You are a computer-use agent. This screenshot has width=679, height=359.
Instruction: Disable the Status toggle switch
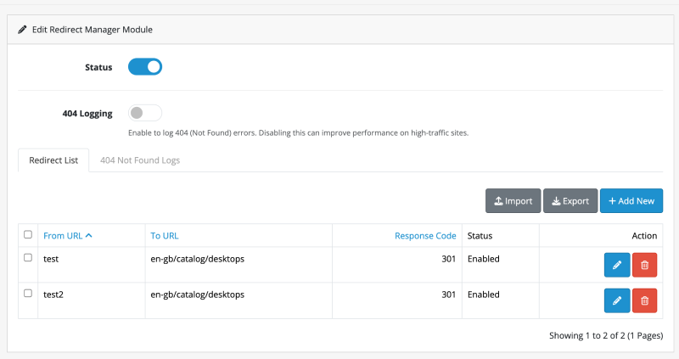click(145, 66)
